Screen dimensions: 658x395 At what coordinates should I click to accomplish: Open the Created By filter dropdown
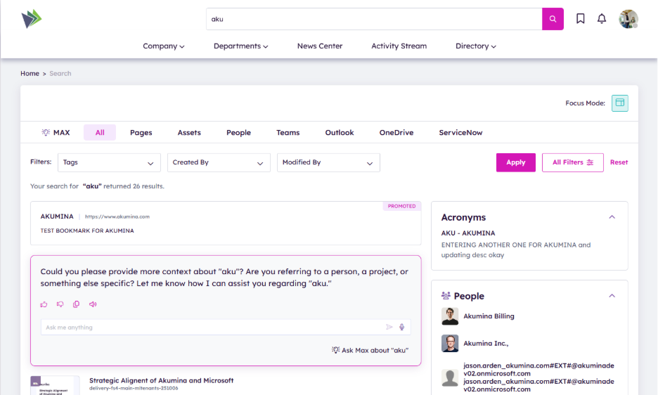(219, 162)
